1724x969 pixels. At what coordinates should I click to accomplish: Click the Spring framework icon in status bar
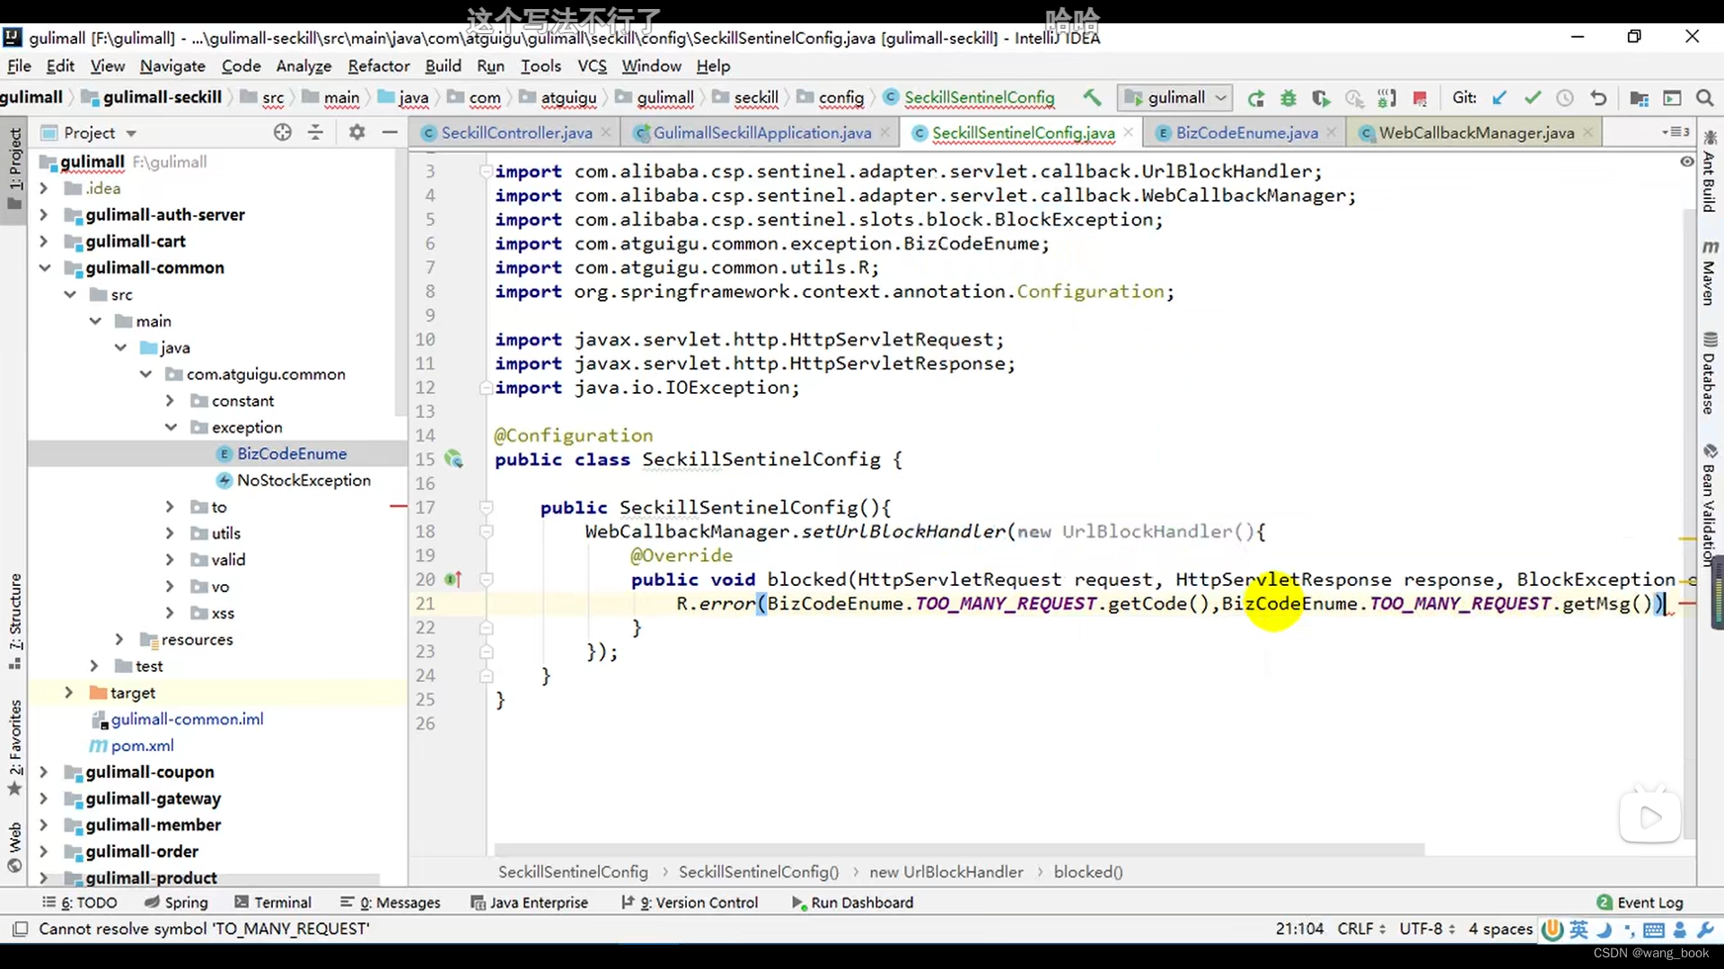[150, 902]
